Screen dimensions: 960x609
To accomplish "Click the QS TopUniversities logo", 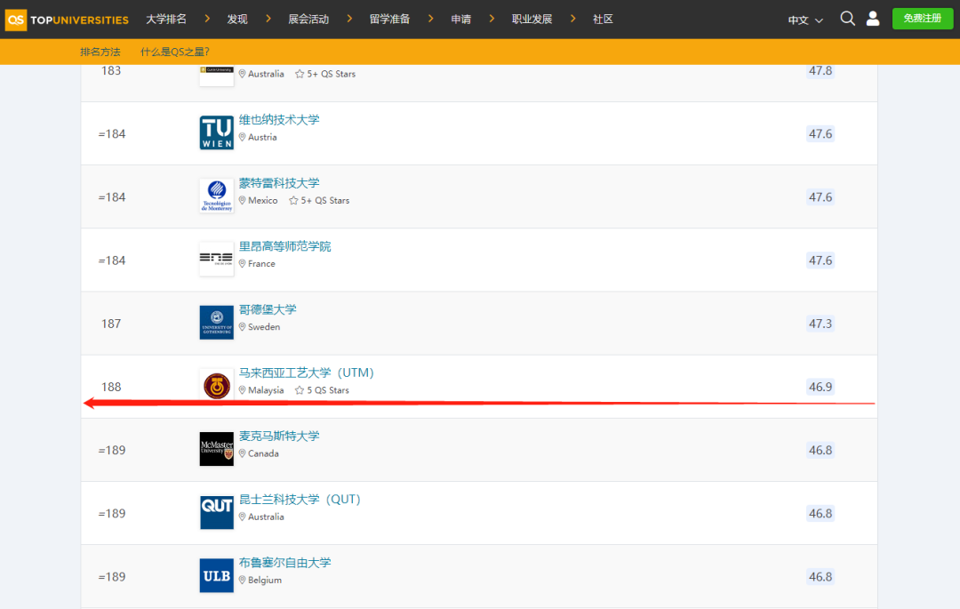I will (67, 20).
